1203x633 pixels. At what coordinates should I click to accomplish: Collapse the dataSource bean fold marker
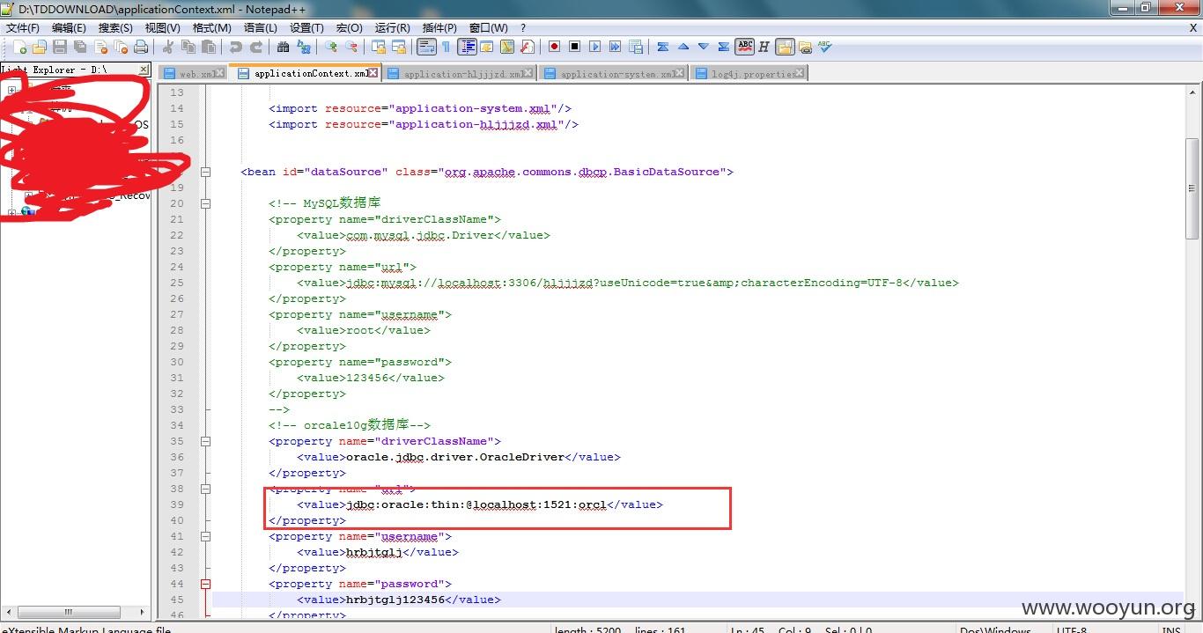click(x=205, y=172)
